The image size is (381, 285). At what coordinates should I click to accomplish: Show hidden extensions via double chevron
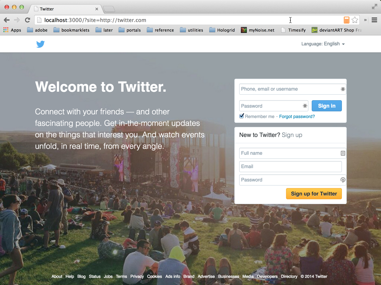(365, 20)
